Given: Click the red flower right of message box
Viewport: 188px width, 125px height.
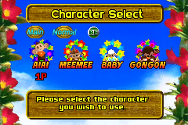Looking at the screenshot, I should click(x=182, y=96).
